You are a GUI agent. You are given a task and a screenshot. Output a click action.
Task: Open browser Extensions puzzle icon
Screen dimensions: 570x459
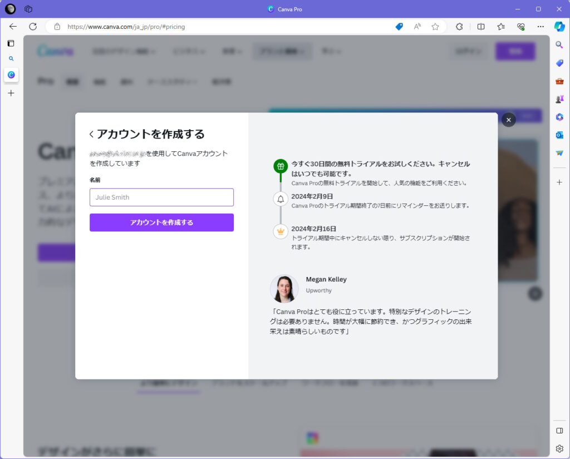(459, 27)
